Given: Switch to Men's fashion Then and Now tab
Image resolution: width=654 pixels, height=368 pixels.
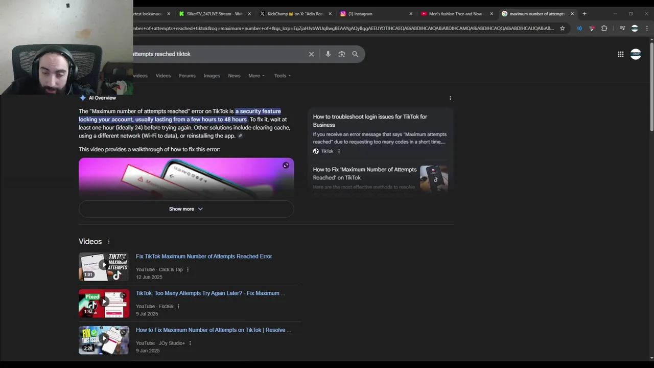Looking at the screenshot, I should click(x=457, y=14).
